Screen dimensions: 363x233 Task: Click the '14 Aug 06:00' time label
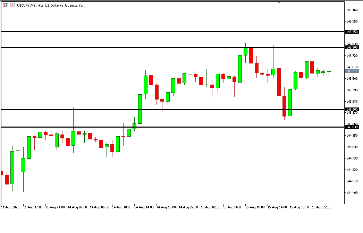click(100, 207)
